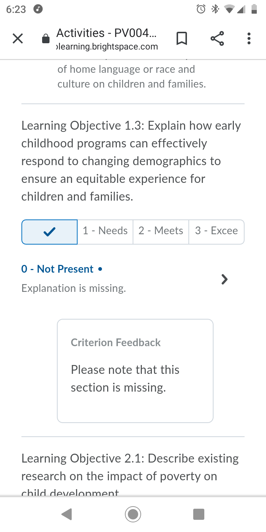Tap the alarm clock status icon
The width and height of the screenshot is (266, 532).
[201, 9]
